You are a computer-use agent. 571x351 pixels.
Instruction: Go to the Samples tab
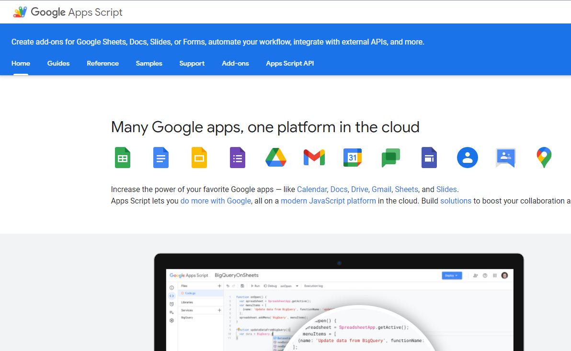click(149, 63)
